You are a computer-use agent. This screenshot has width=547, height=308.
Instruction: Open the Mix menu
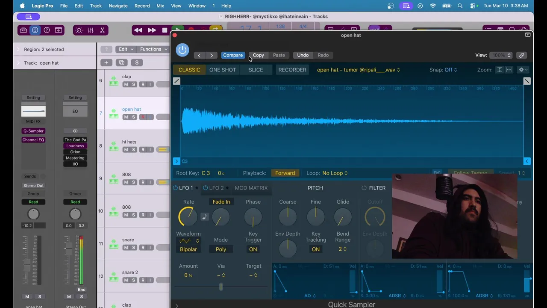pos(160,6)
